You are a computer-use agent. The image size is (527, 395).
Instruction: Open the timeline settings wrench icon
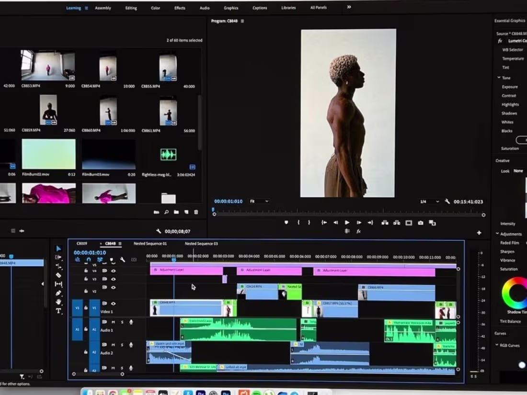123,260
